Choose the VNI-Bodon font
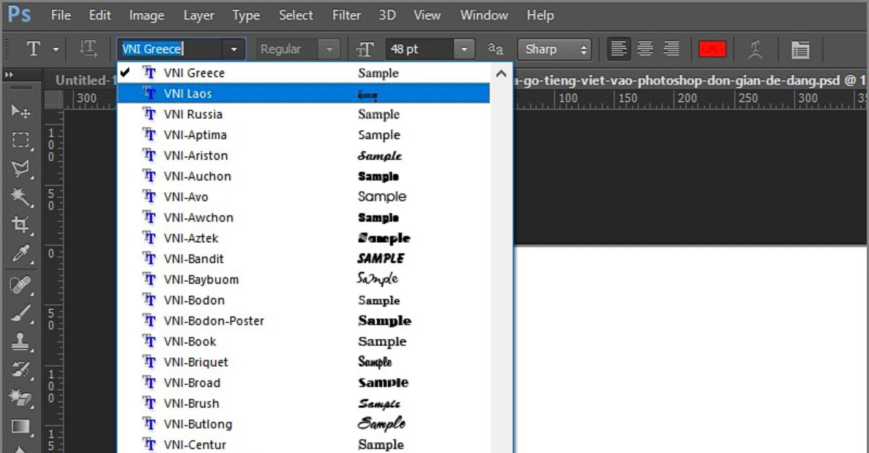Image resolution: width=869 pixels, height=453 pixels. click(x=304, y=300)
